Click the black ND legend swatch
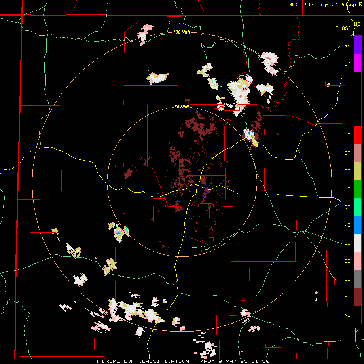This screenshot has height=364, width=364. click(x=357, y=315)
